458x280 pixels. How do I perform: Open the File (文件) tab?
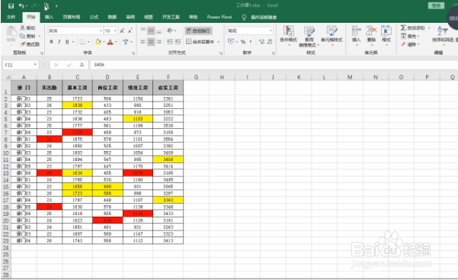tap(11, 18)
